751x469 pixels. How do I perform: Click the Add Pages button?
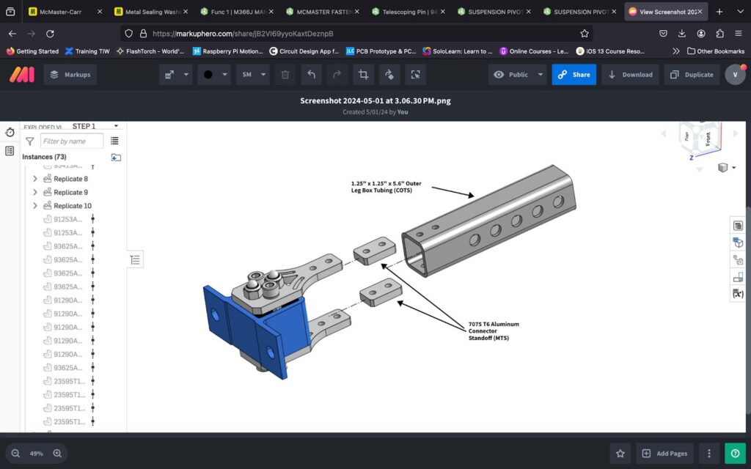click(x=664, y=453)
